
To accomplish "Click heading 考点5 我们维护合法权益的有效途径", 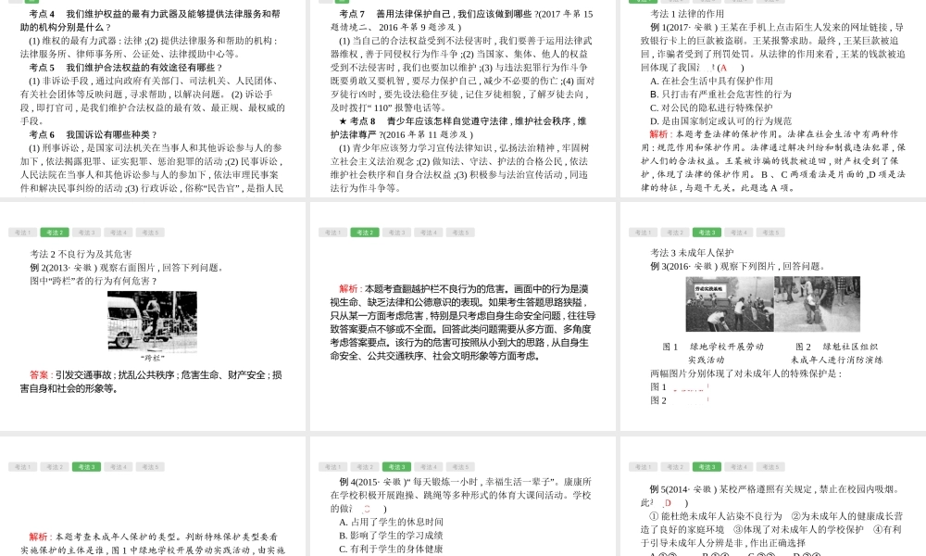I will (x=126, y=68).
